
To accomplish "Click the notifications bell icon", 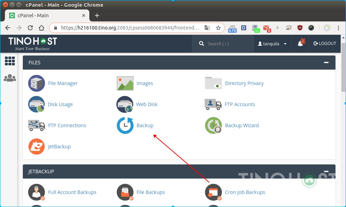I will 300,44.
